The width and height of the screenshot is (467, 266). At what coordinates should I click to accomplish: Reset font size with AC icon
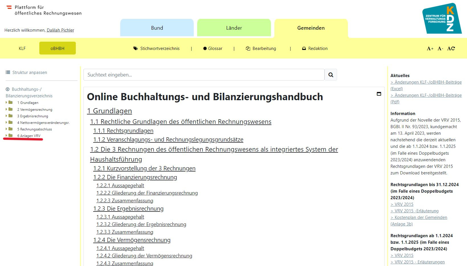pyautogui.click(x=451, y=49)
